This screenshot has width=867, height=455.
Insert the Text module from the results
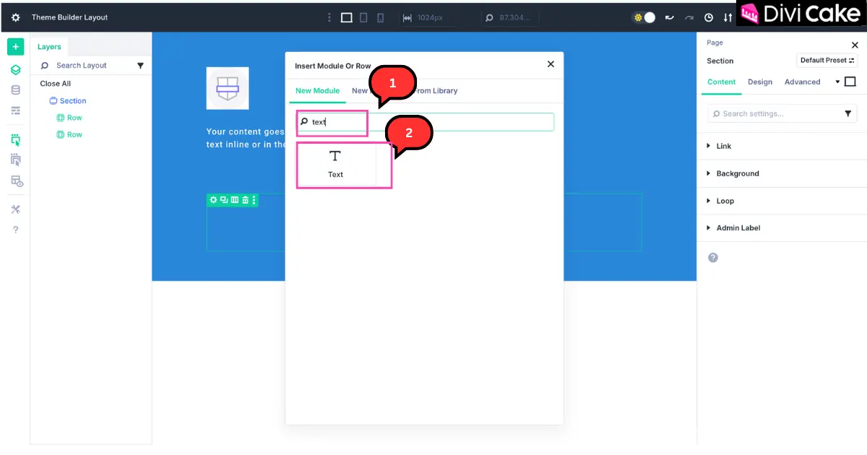tap(336, 165)
